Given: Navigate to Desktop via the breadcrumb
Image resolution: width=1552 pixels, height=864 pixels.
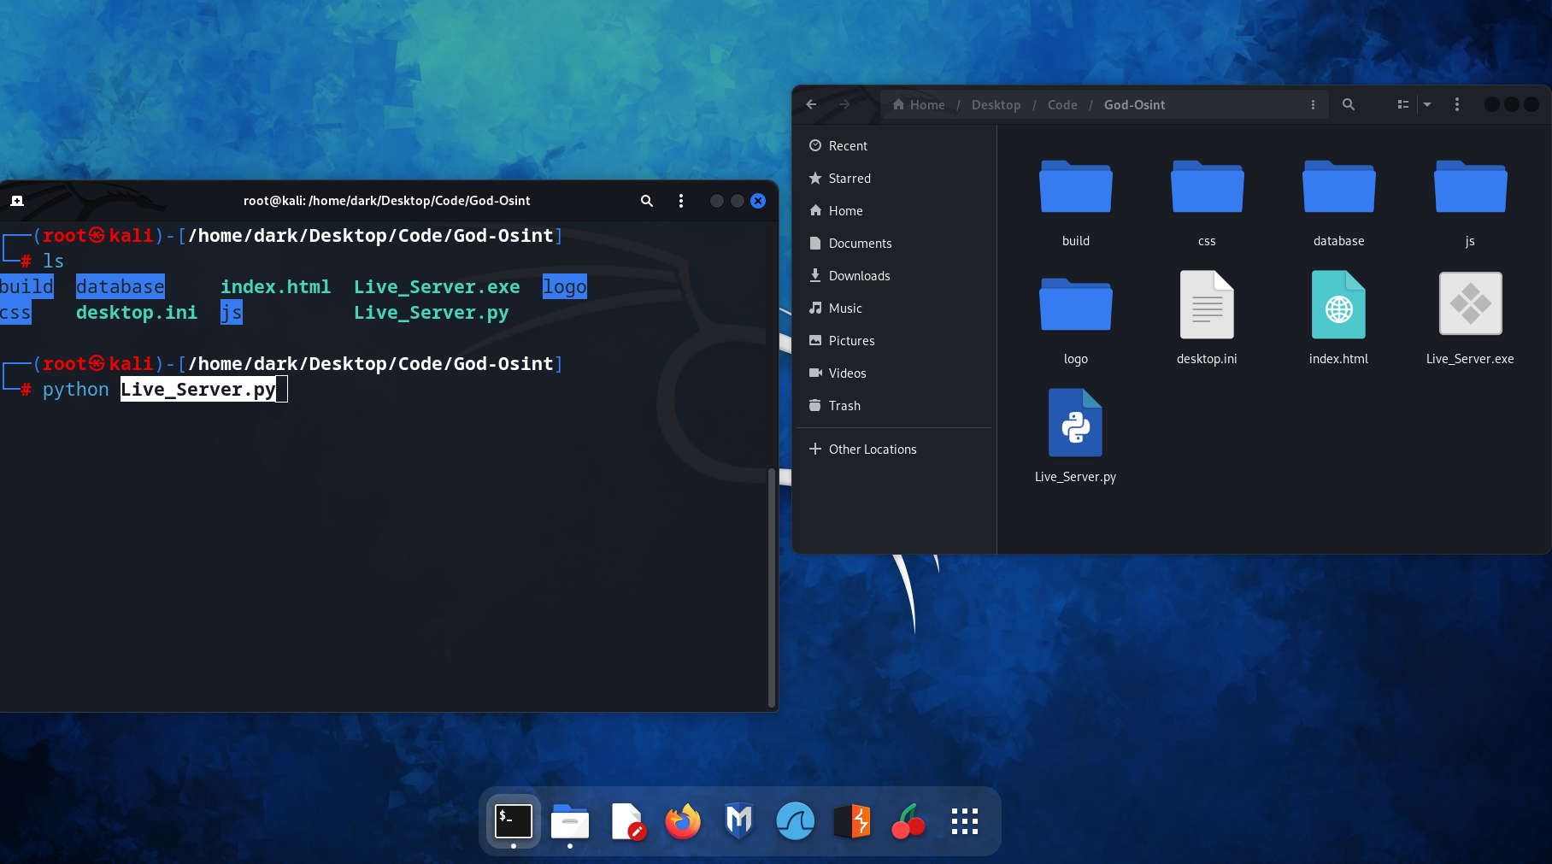Looking at the screenshot, I should pyautogui.click(x=996, y=104).
